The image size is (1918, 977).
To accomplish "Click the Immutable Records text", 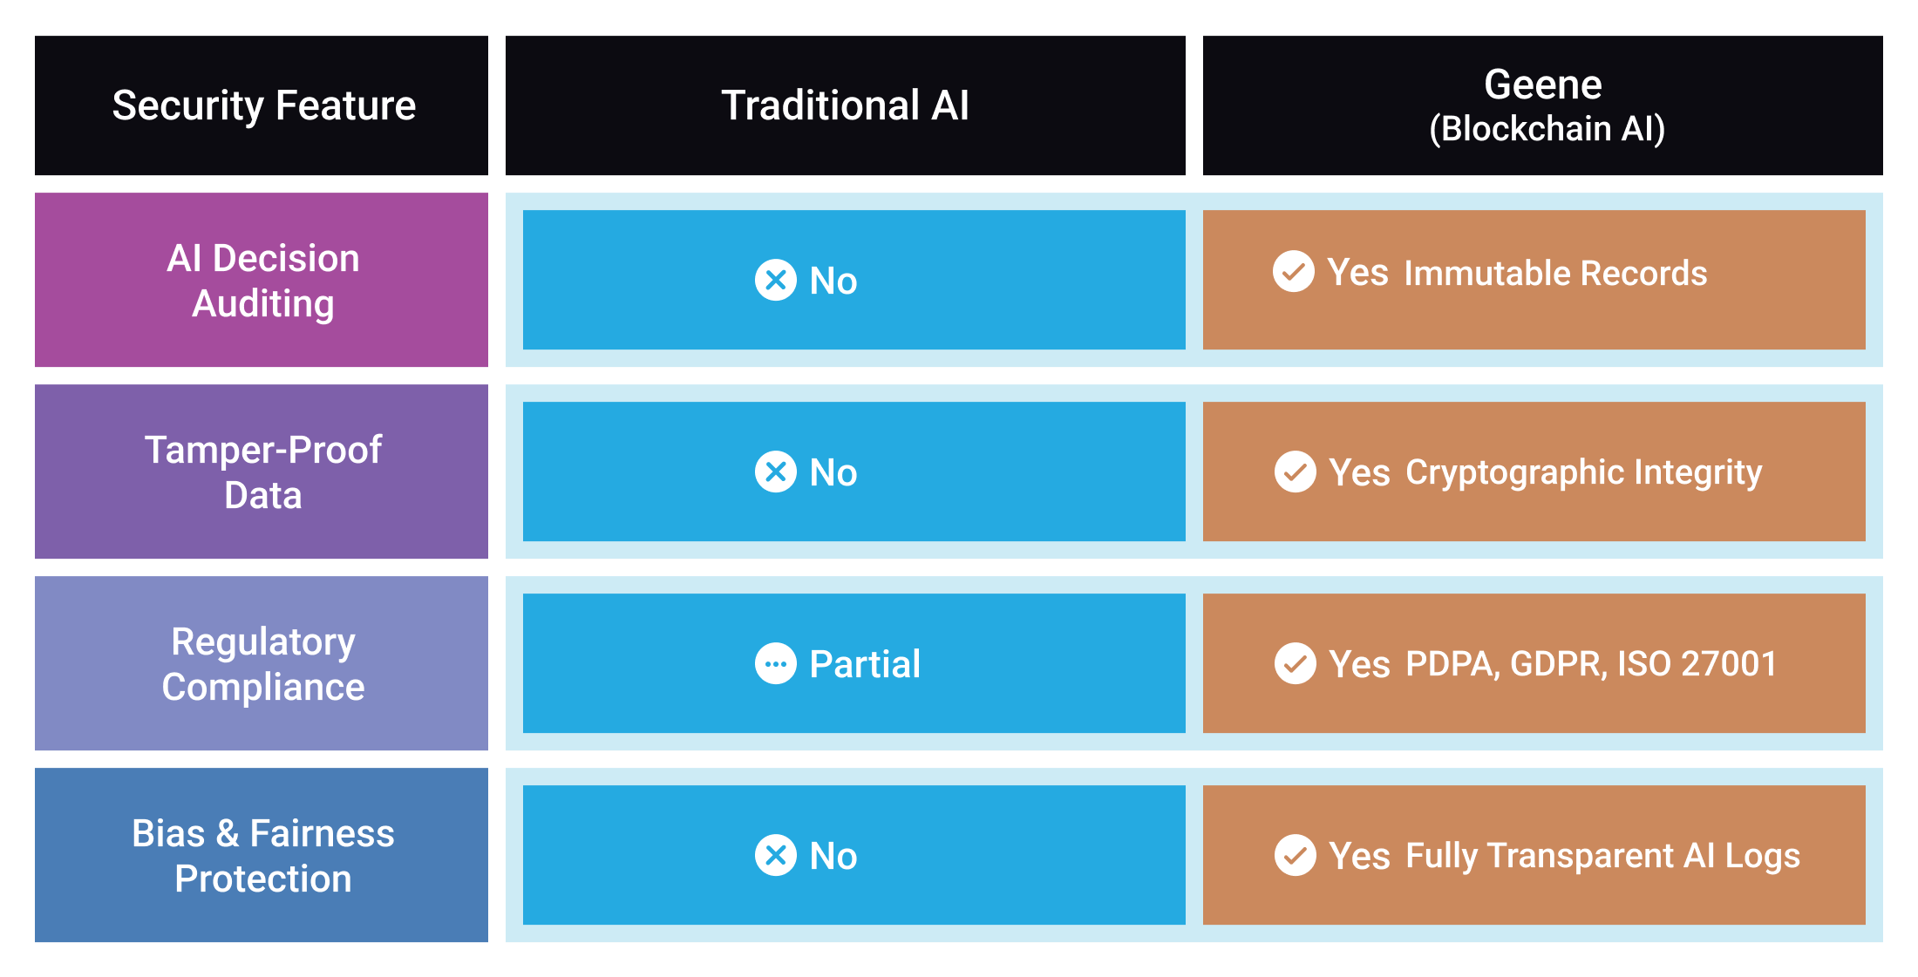I will [1555, 273].
